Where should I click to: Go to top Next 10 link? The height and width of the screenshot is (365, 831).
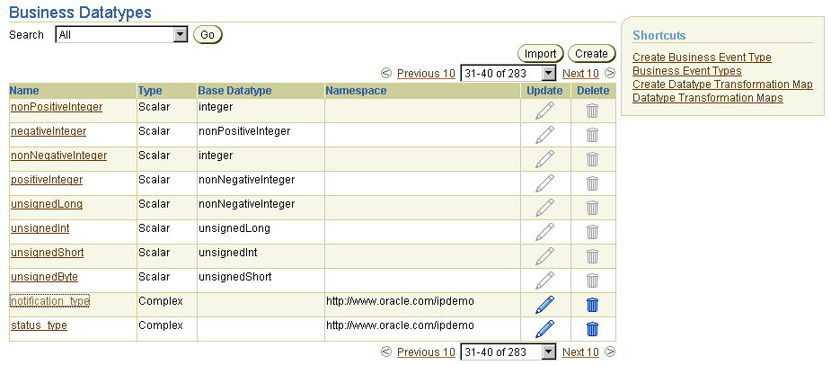pyautogui.click(x=580, y=74)
